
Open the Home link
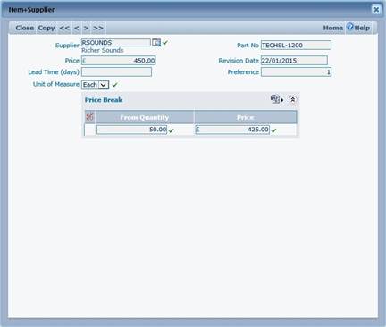coord(333,28)
